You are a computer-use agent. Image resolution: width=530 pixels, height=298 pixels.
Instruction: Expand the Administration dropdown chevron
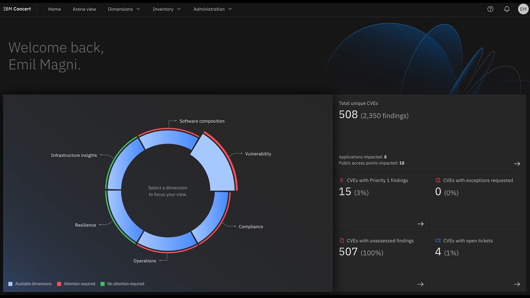pos(230,9)
